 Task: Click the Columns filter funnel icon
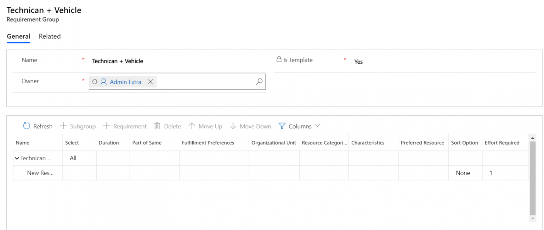[282, 126]
